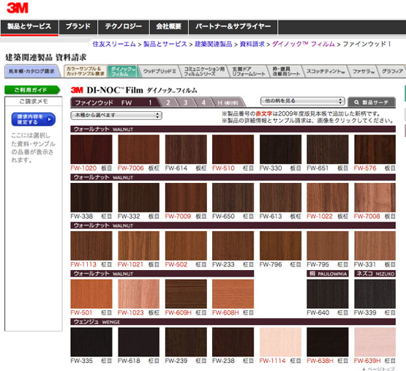406x371 pixels.
Task: Jump to ページトップ link
Action: 378,369
